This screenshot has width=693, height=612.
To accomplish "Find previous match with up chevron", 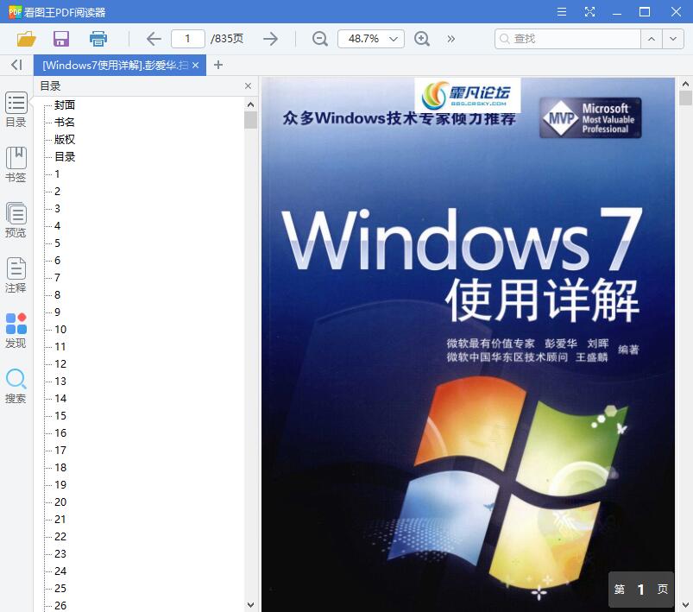I will (652, 39).
